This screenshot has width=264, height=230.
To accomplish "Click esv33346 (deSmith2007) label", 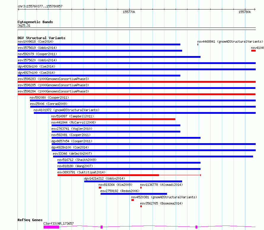I will click(72, 154).
